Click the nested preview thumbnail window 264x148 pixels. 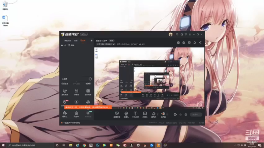click(149, 80)
